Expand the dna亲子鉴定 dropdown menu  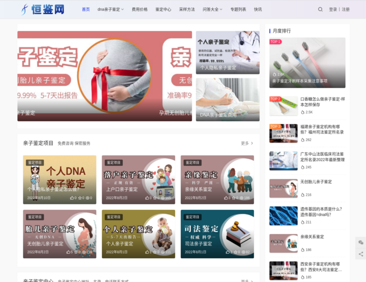(110, 10)
